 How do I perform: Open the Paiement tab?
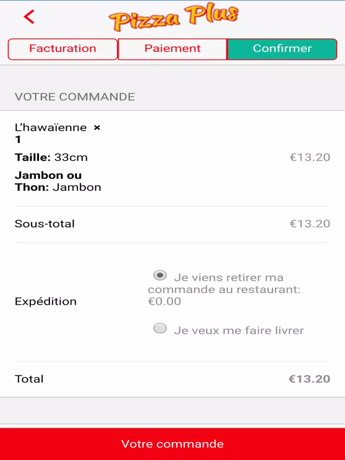pos(172,49)
